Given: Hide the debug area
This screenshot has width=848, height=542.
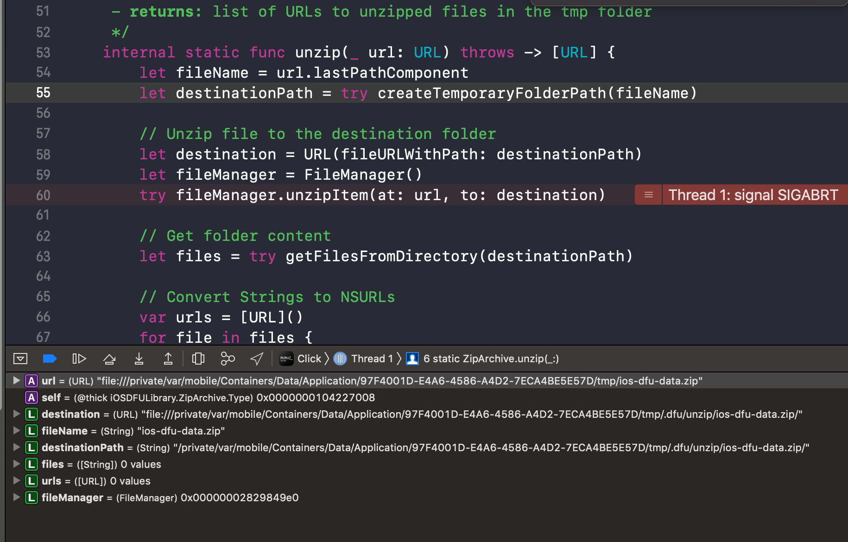Looking at the screenshot, I should [x=20, y=358].
